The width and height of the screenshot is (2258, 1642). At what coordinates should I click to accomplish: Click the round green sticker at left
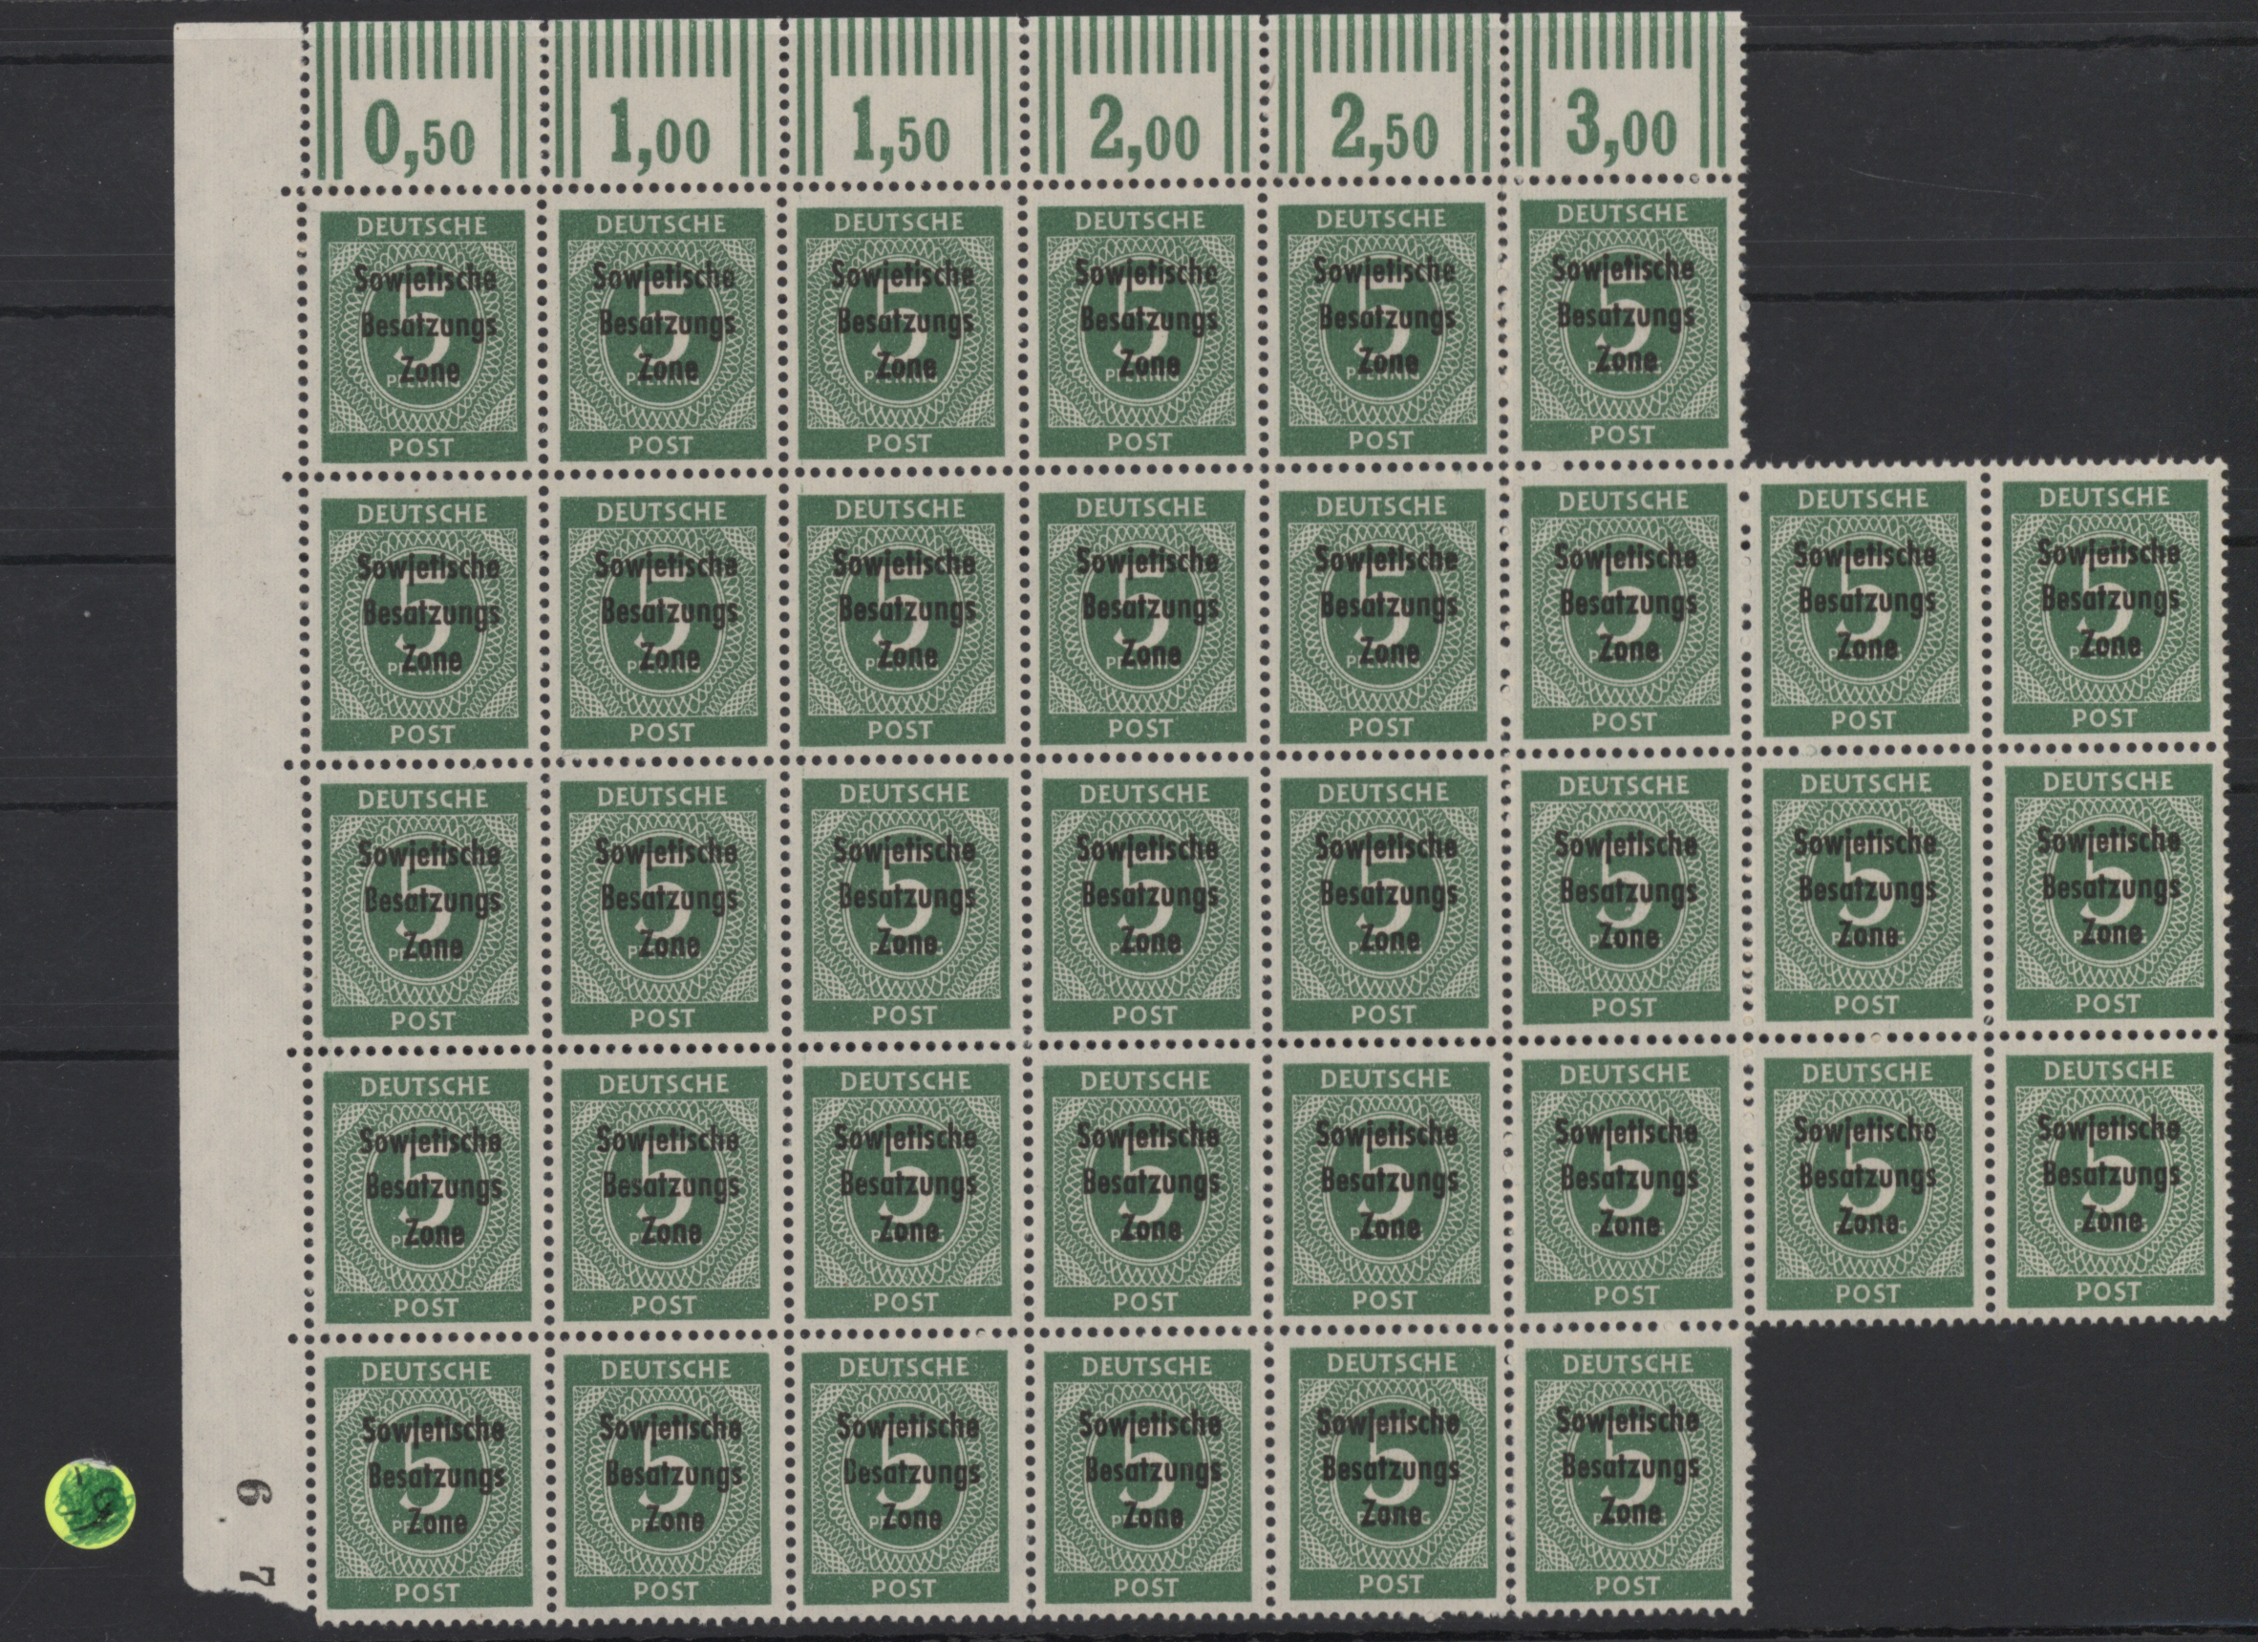coord(93,1504)
